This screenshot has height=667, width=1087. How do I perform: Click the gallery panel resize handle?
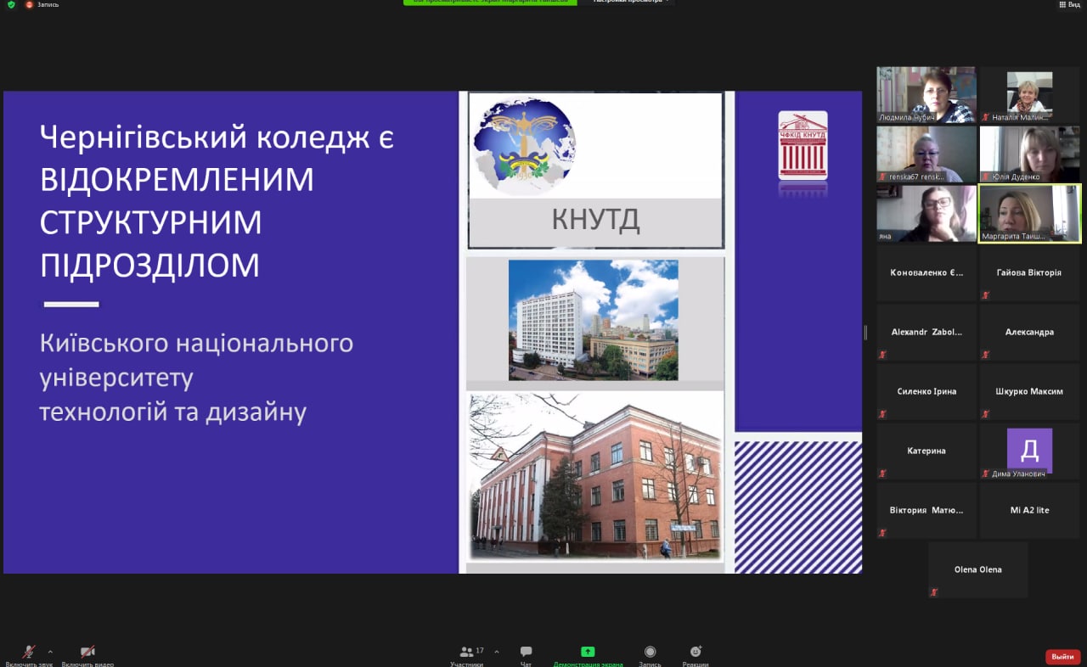(865, 333)
